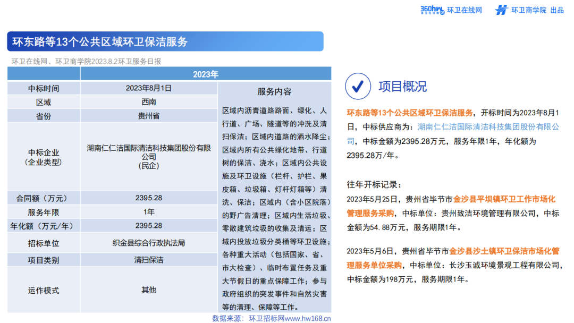Click the 合同额（万元） label

click(44, 198)
